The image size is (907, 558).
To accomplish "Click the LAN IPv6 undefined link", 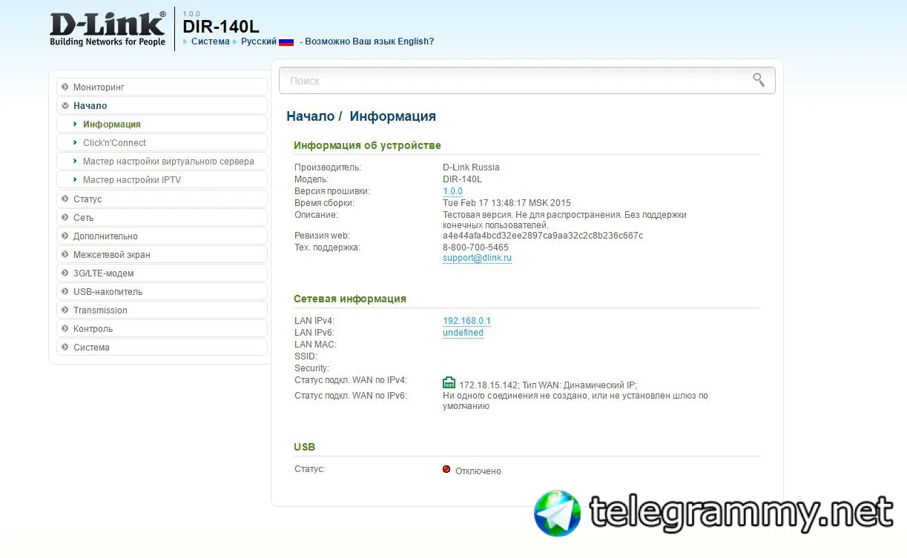I will pos(463,333).
